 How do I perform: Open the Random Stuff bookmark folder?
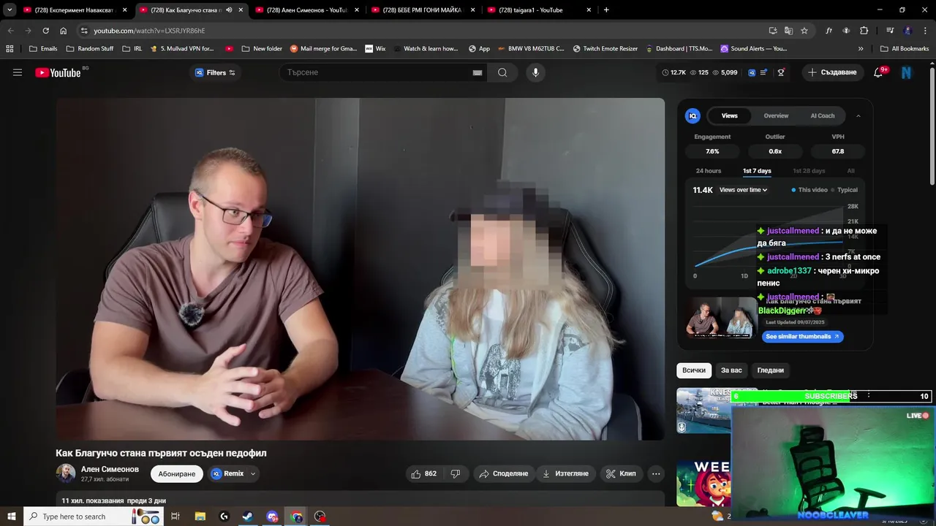click(x=90, y=49)
